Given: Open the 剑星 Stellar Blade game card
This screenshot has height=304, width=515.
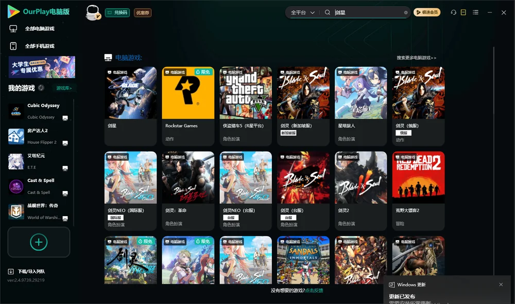Looking at the screenshot, I should coord(130,106).
